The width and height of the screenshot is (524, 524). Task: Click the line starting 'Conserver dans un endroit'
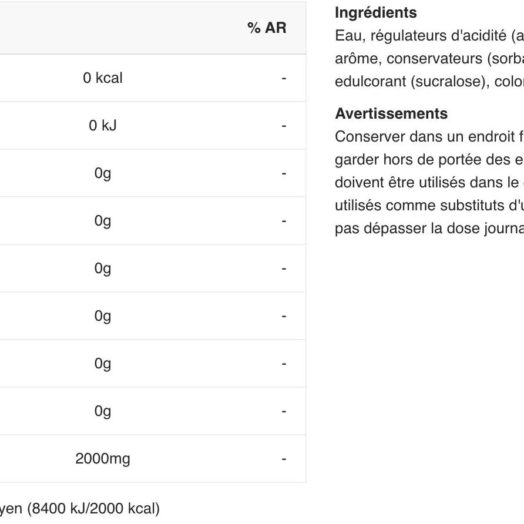pyautogui.click(x=429, y=137)
